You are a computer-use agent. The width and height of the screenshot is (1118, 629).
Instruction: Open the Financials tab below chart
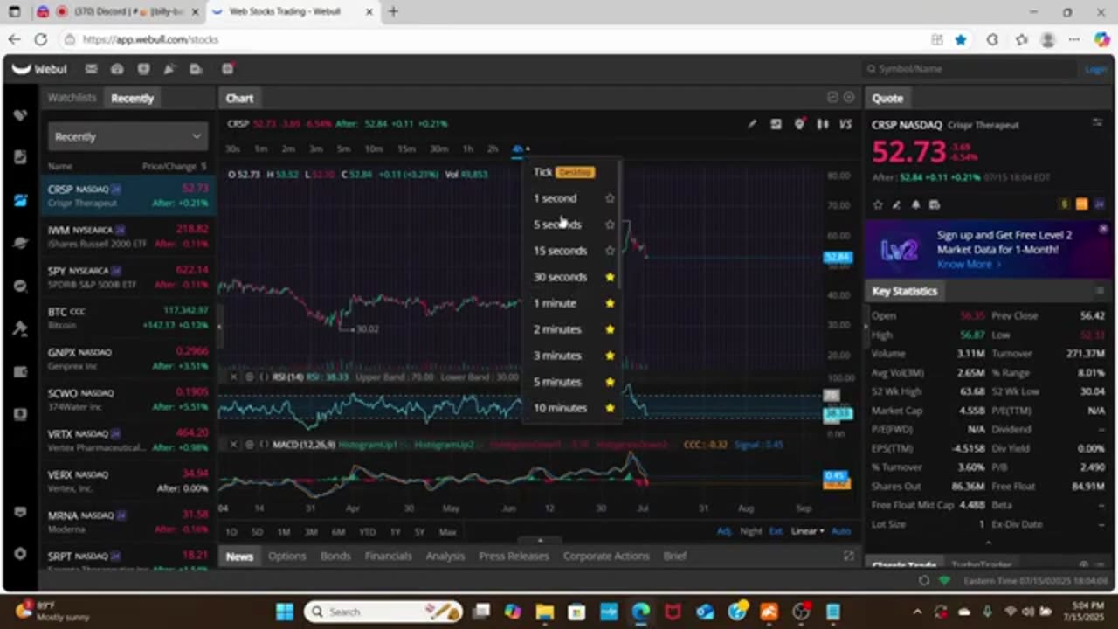click(x=388, y=556)
